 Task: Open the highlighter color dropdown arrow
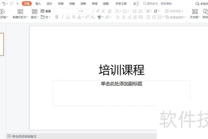point(110,17)
